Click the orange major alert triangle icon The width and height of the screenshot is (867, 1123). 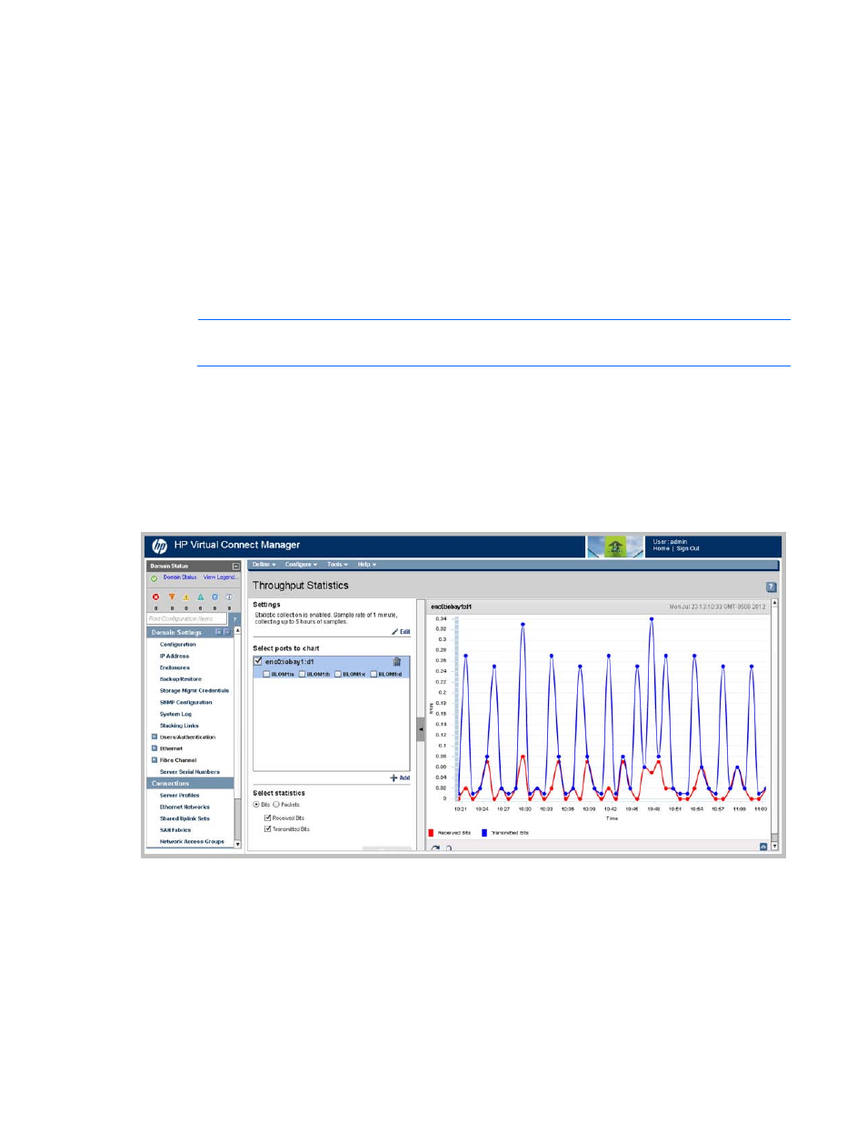coord(171,597)
